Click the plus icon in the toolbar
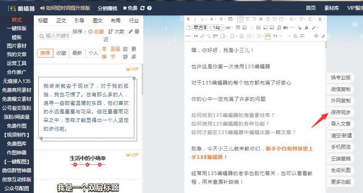Image resolution: width=363 pixels, height=193 pixels. pyautogui.click(x=316, y=36)
